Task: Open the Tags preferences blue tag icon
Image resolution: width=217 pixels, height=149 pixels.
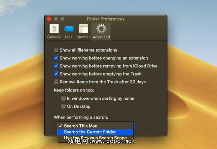Action: (69, 29)
